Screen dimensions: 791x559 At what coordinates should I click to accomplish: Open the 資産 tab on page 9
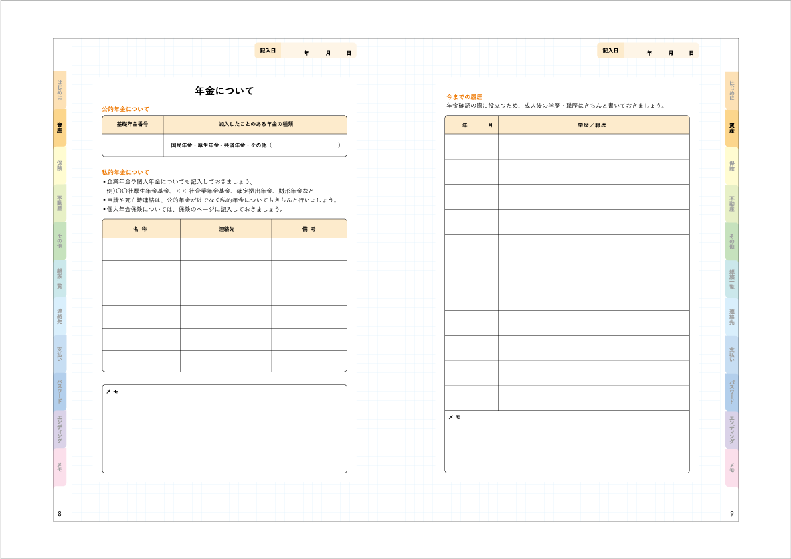[731, 127]
